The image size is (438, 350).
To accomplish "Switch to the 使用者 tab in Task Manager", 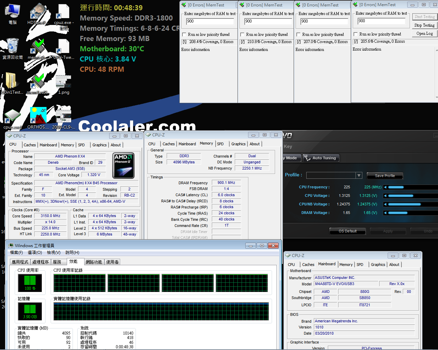I will (x=112, y=262).
